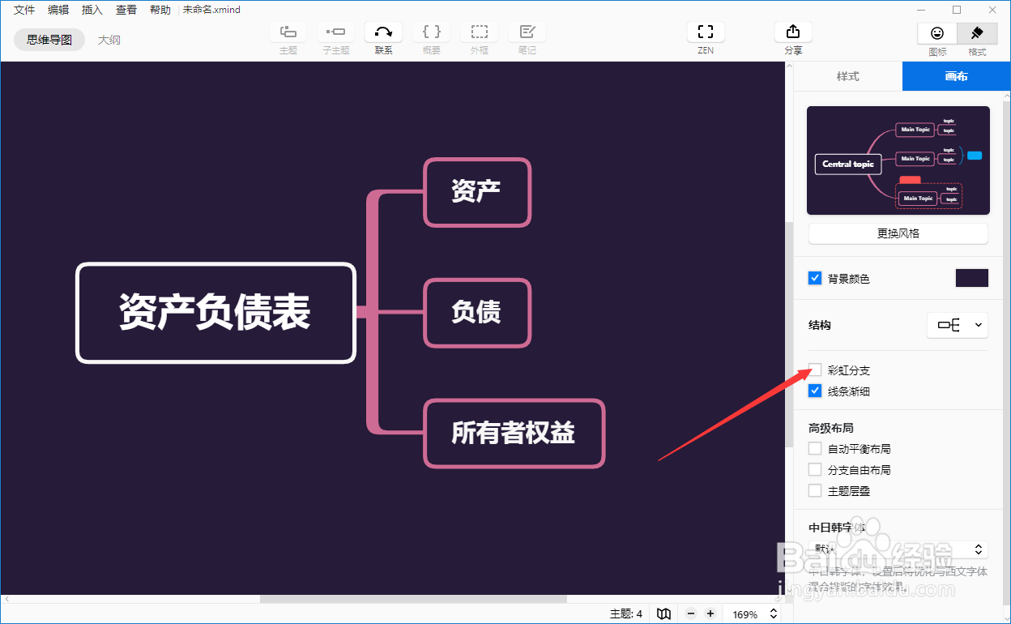Open the 结构 structure dropdown
1011x624 pixels.
[958, 324]
